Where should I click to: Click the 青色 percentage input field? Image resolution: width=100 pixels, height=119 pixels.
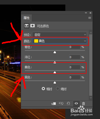click(x=75, y=47)
